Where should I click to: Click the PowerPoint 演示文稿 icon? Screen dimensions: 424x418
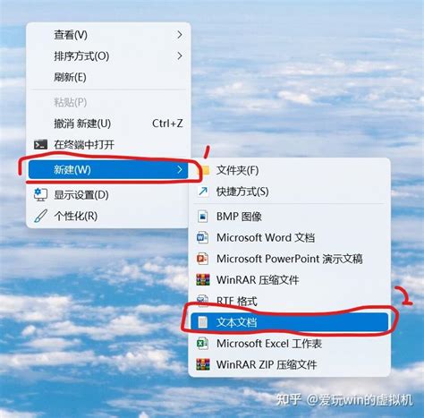click(202, 259)
